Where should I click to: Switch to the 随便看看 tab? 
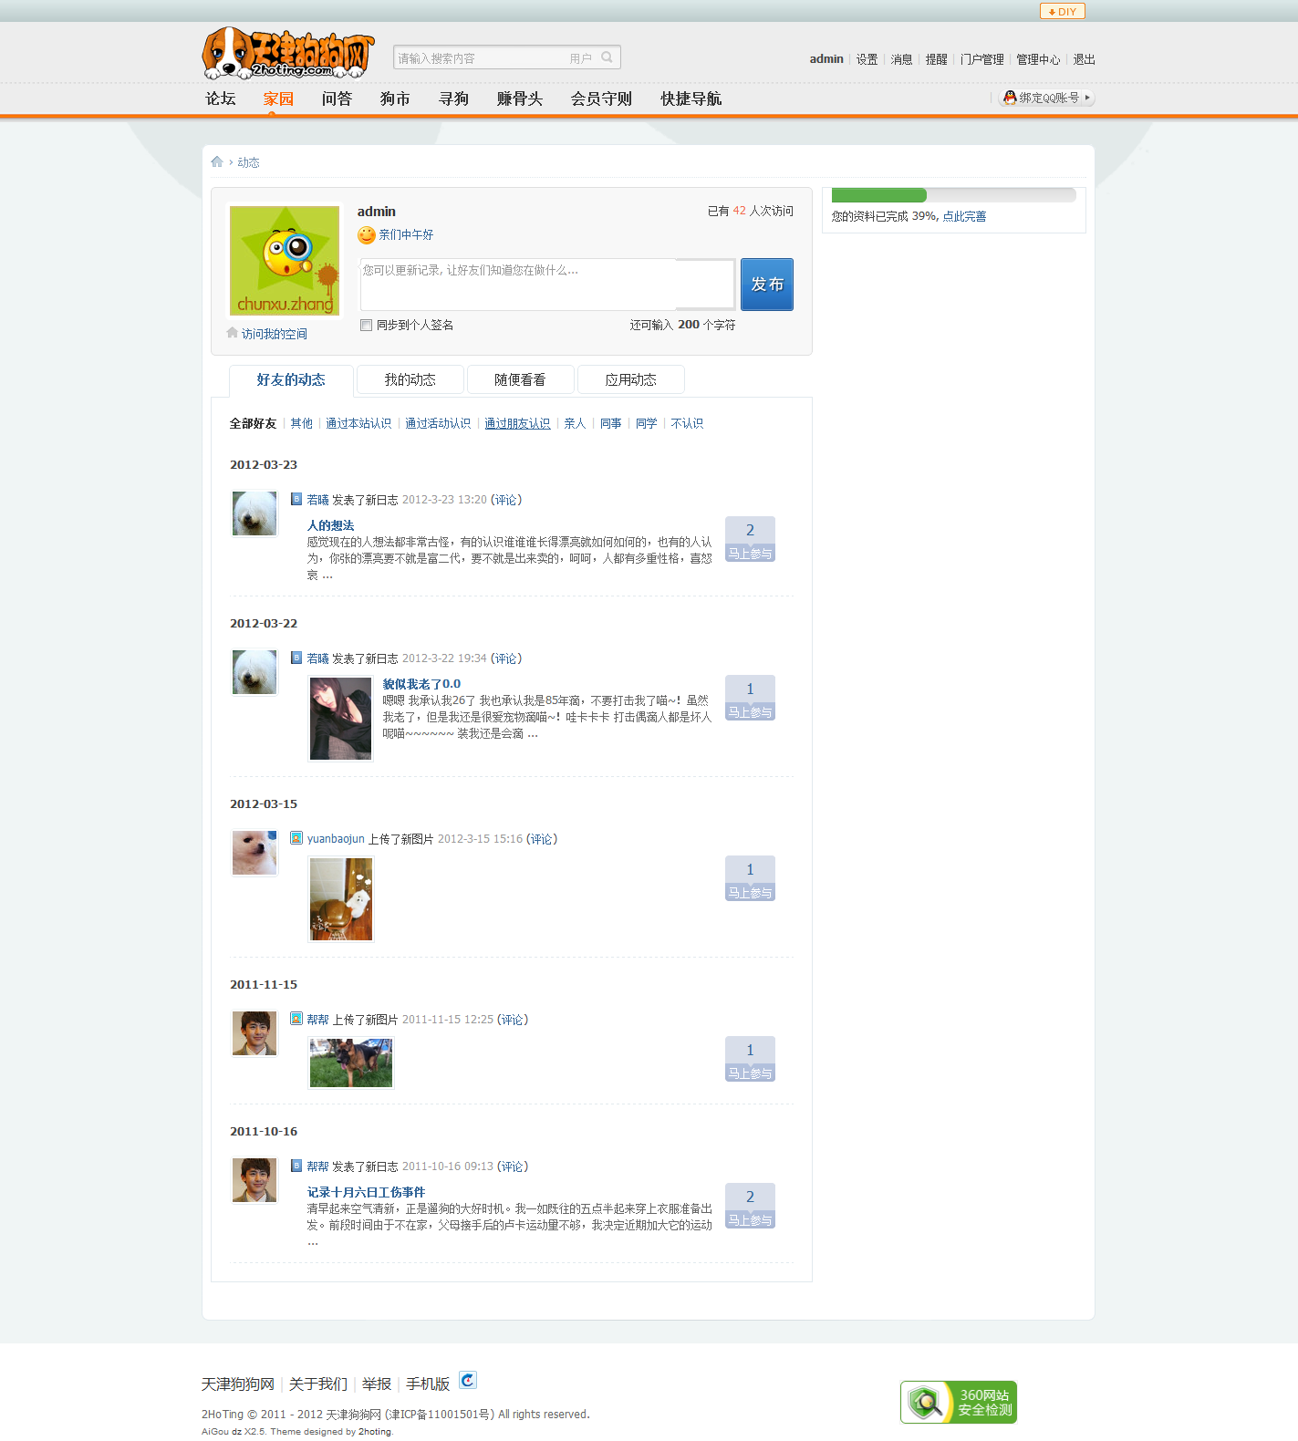point(520,379)
